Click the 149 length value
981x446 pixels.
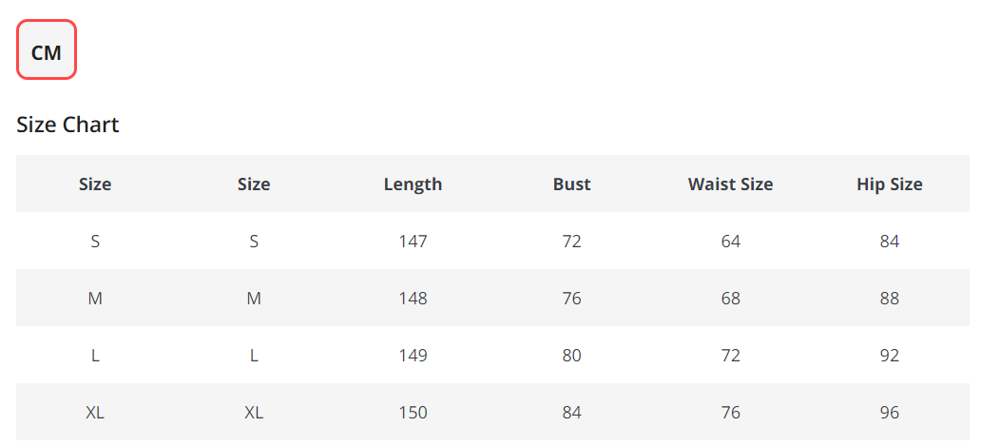pyautogui.click(x=413, y=356)
